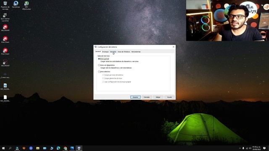Open the notification center icon
Image resolution: width=269 pixels, height=151 pixels.
point(264,148)
